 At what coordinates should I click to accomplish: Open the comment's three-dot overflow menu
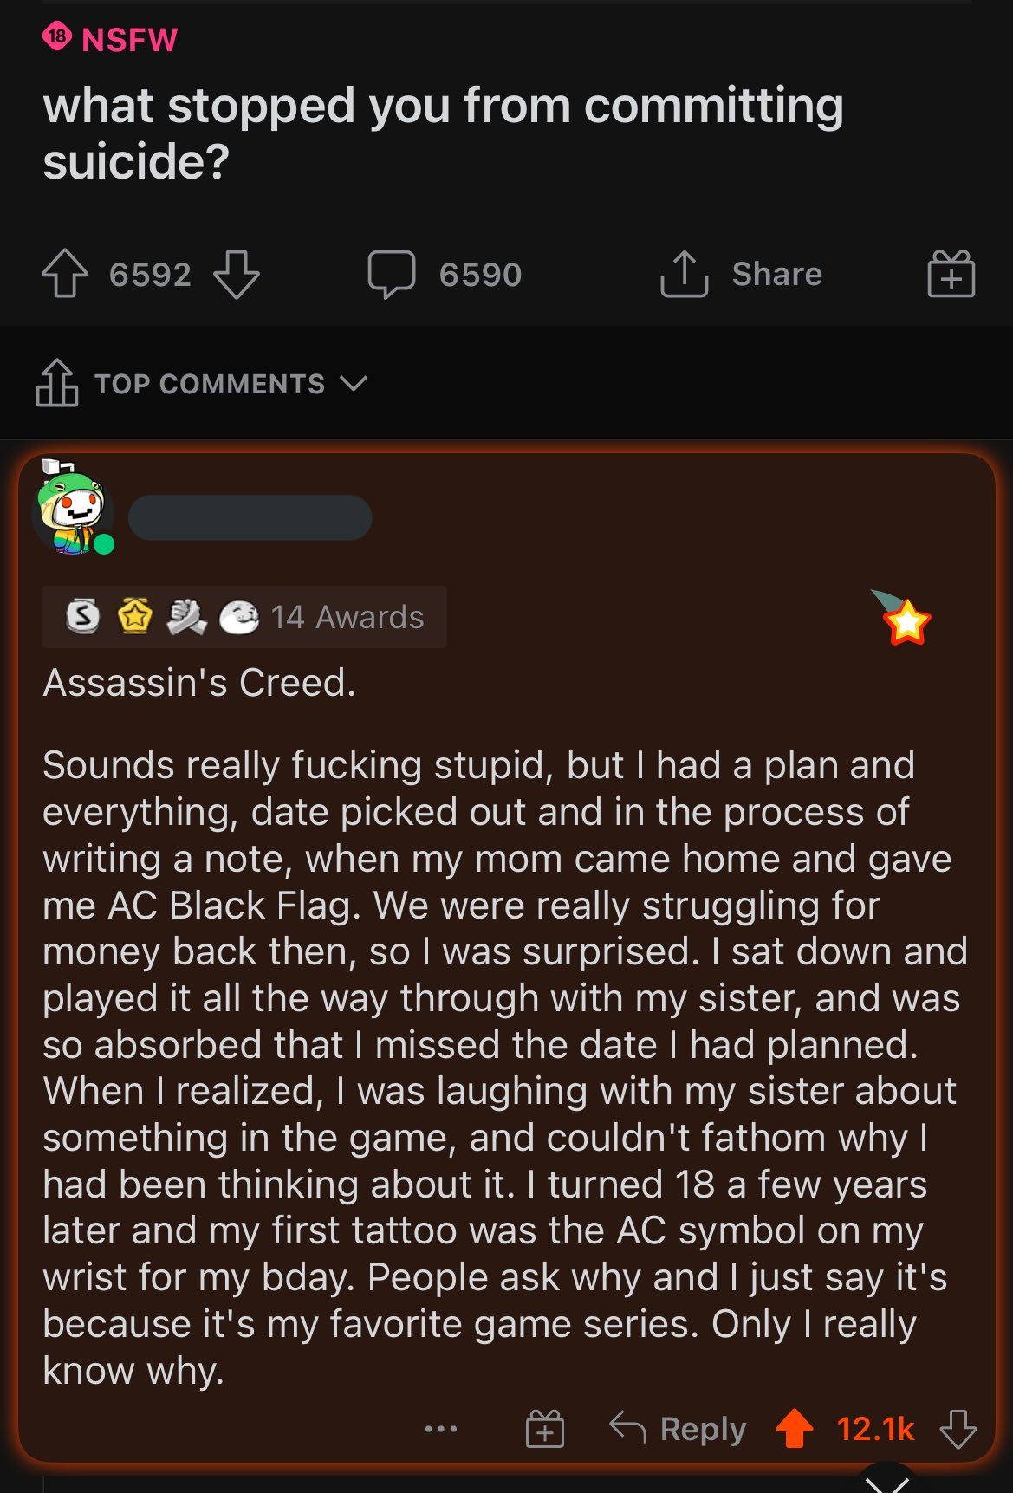(x=441, y=1429)
